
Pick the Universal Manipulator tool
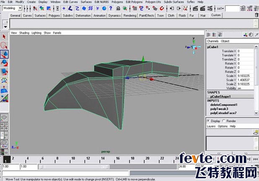point(4,81)
